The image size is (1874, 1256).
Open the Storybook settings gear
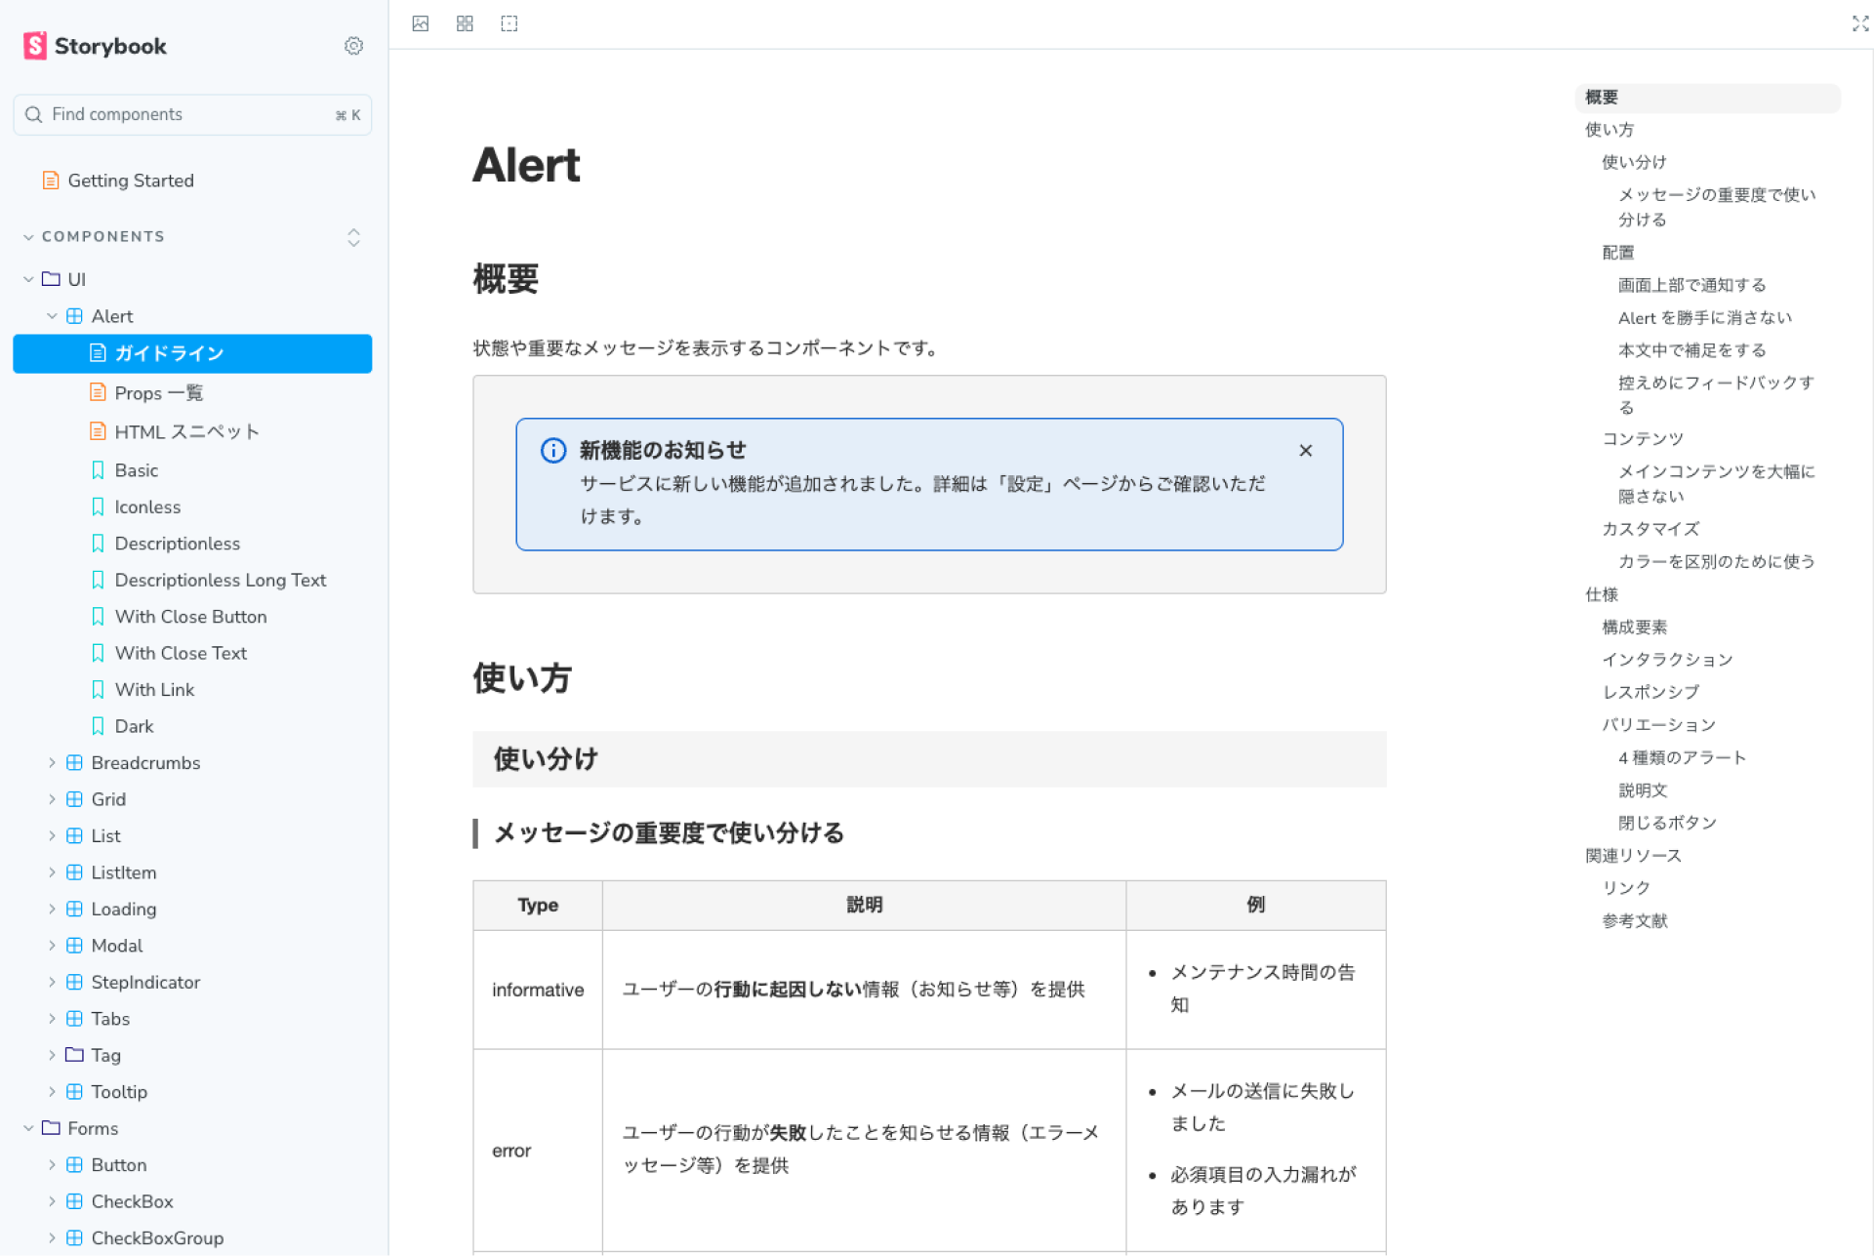(353, 46)
